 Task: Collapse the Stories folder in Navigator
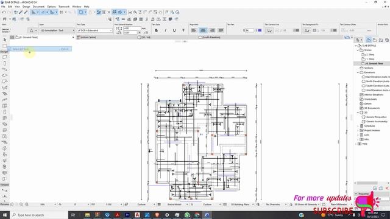pyautogui.click(x=358, y=50)
